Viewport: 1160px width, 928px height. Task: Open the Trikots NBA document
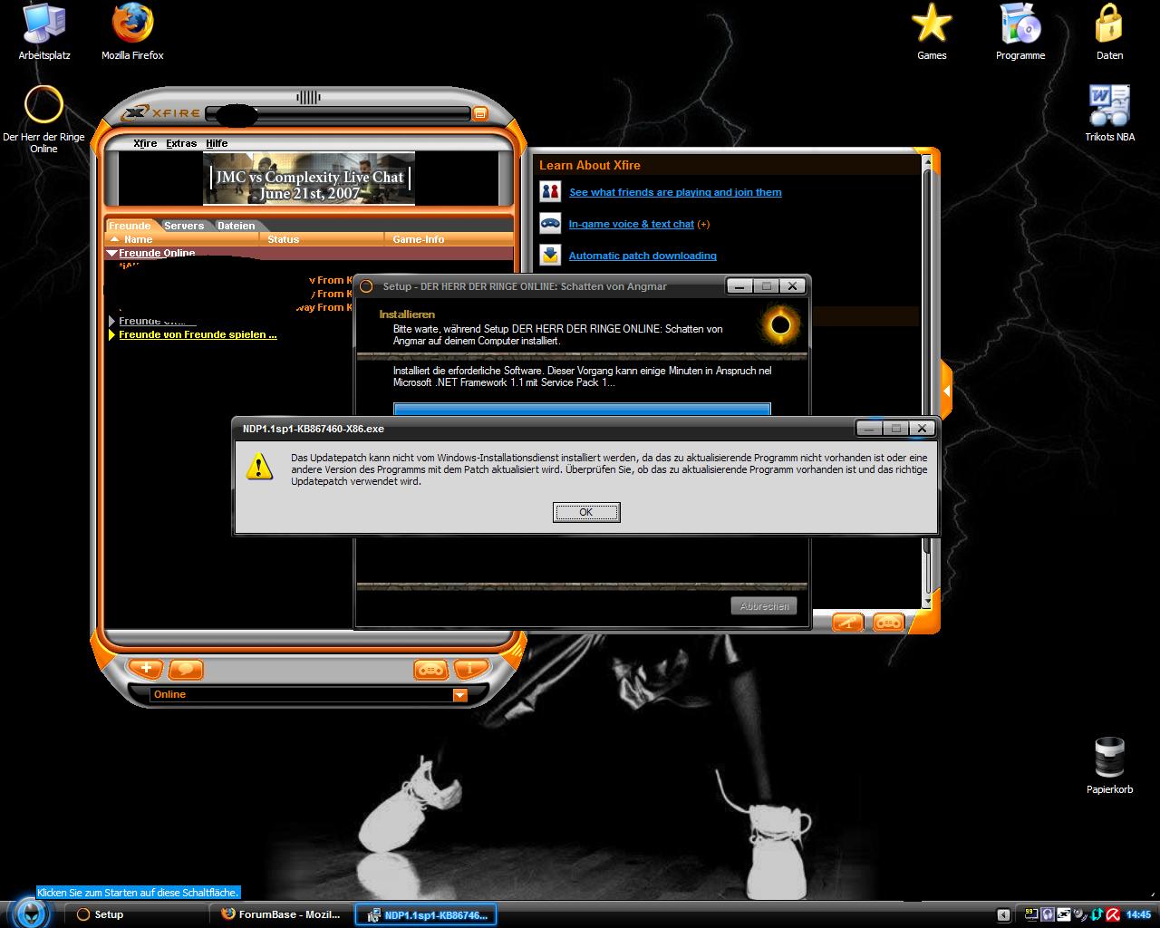pos(1109,114)
